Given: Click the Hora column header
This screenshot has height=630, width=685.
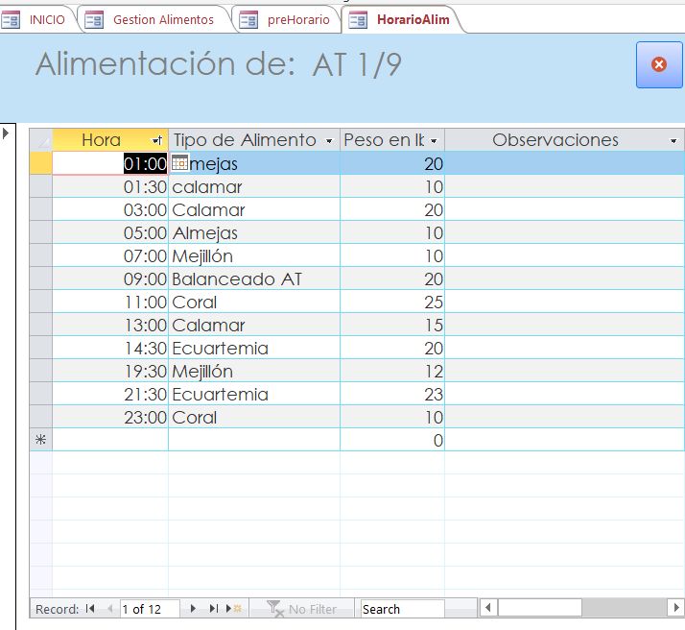Looking at the screenshot, I should pyautogui.click(x=110, y=140).
